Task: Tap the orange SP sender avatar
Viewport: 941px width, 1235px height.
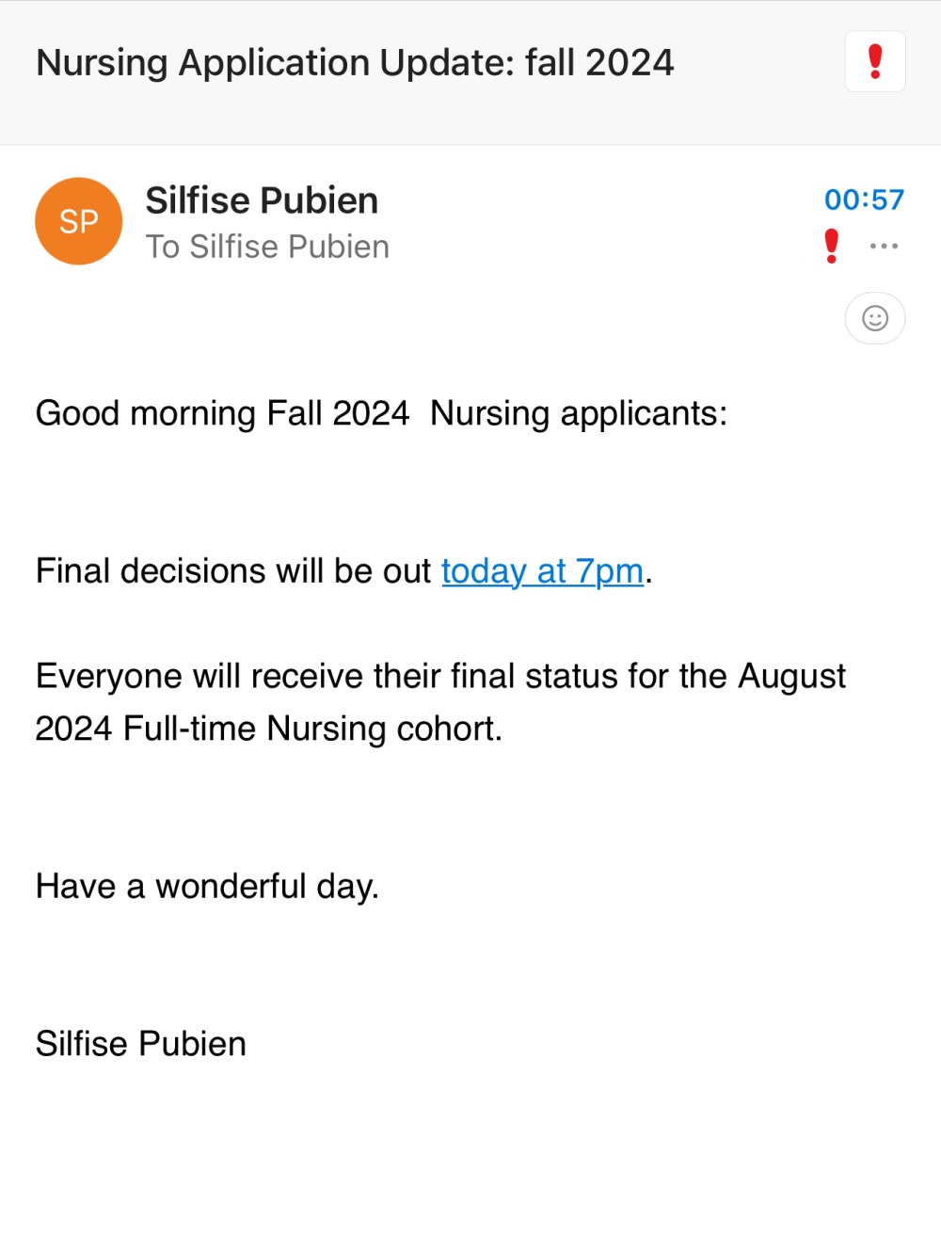Action: pyautogui.click(x=79, y=221)
